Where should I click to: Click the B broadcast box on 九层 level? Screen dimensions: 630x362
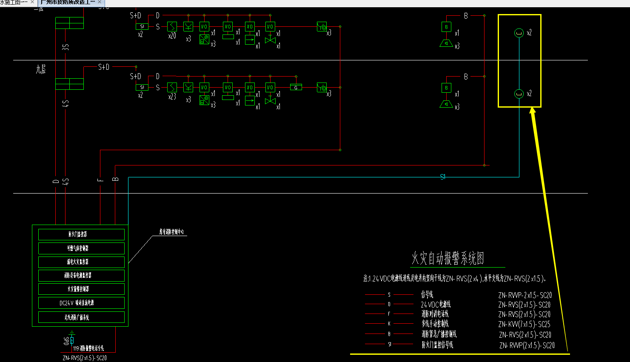click(446, 88)
